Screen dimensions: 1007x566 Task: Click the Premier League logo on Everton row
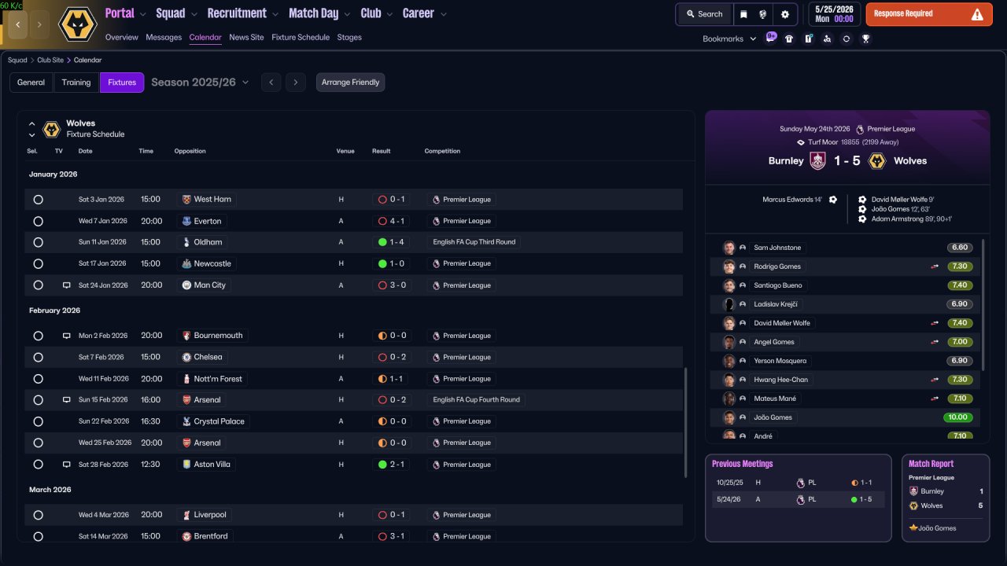pyautogui.click(x=436, y=221)
